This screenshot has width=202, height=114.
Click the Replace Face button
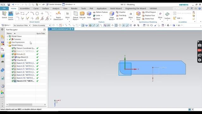tap(149, 16)
